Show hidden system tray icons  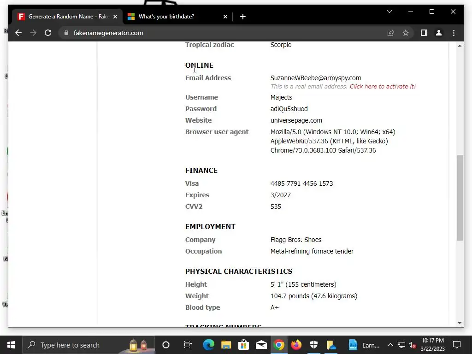click(x=390, y=345)
